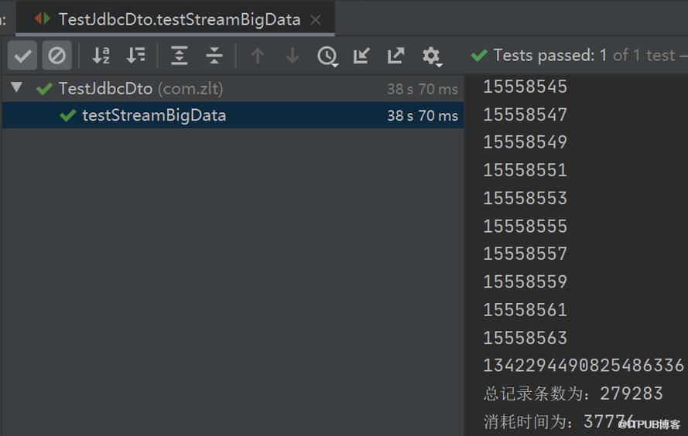
Task: Click output line 15558547
Action: tap(525, 115)
